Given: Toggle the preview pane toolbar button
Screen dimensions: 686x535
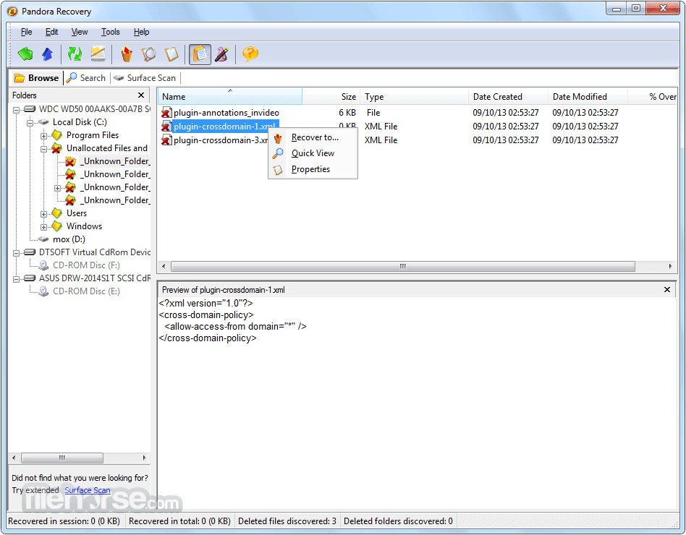Looking at the screenshot, I should coord(200,54).
